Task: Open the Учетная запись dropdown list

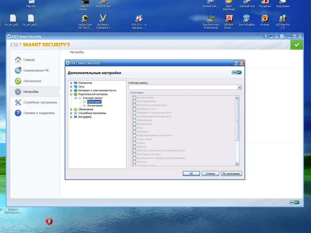Action: (x=239, y=87)
